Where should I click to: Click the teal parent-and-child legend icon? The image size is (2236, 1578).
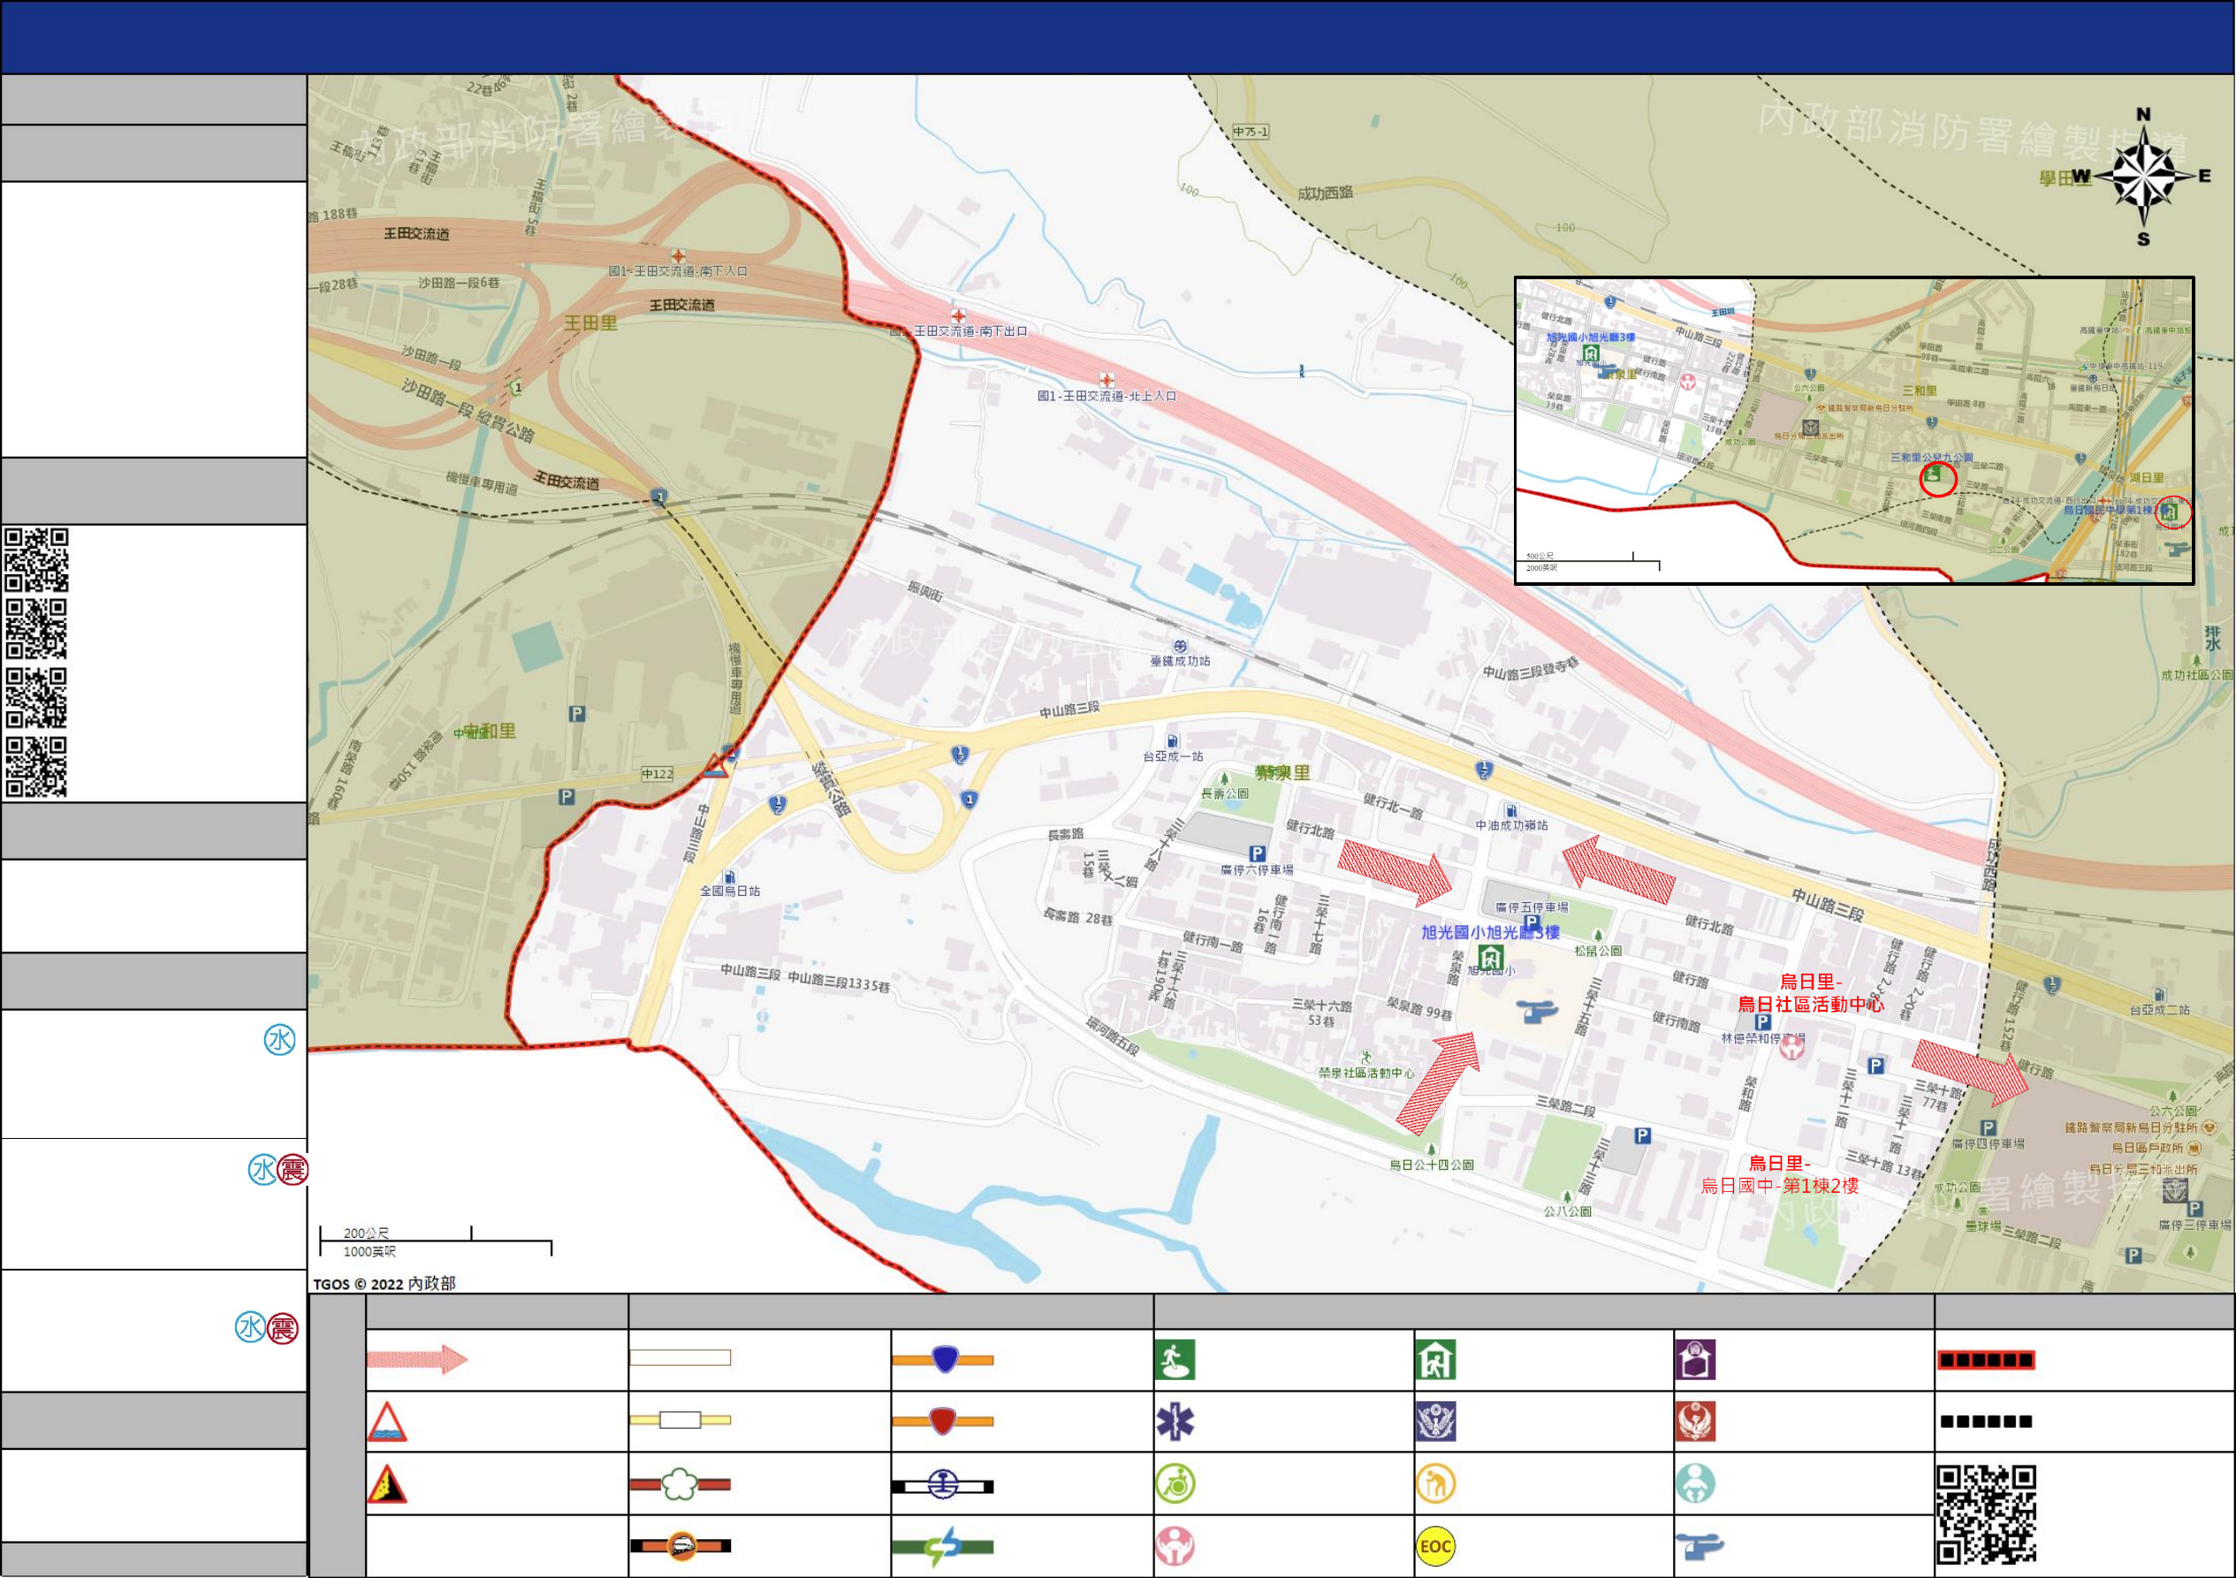click(1695, 1483)
